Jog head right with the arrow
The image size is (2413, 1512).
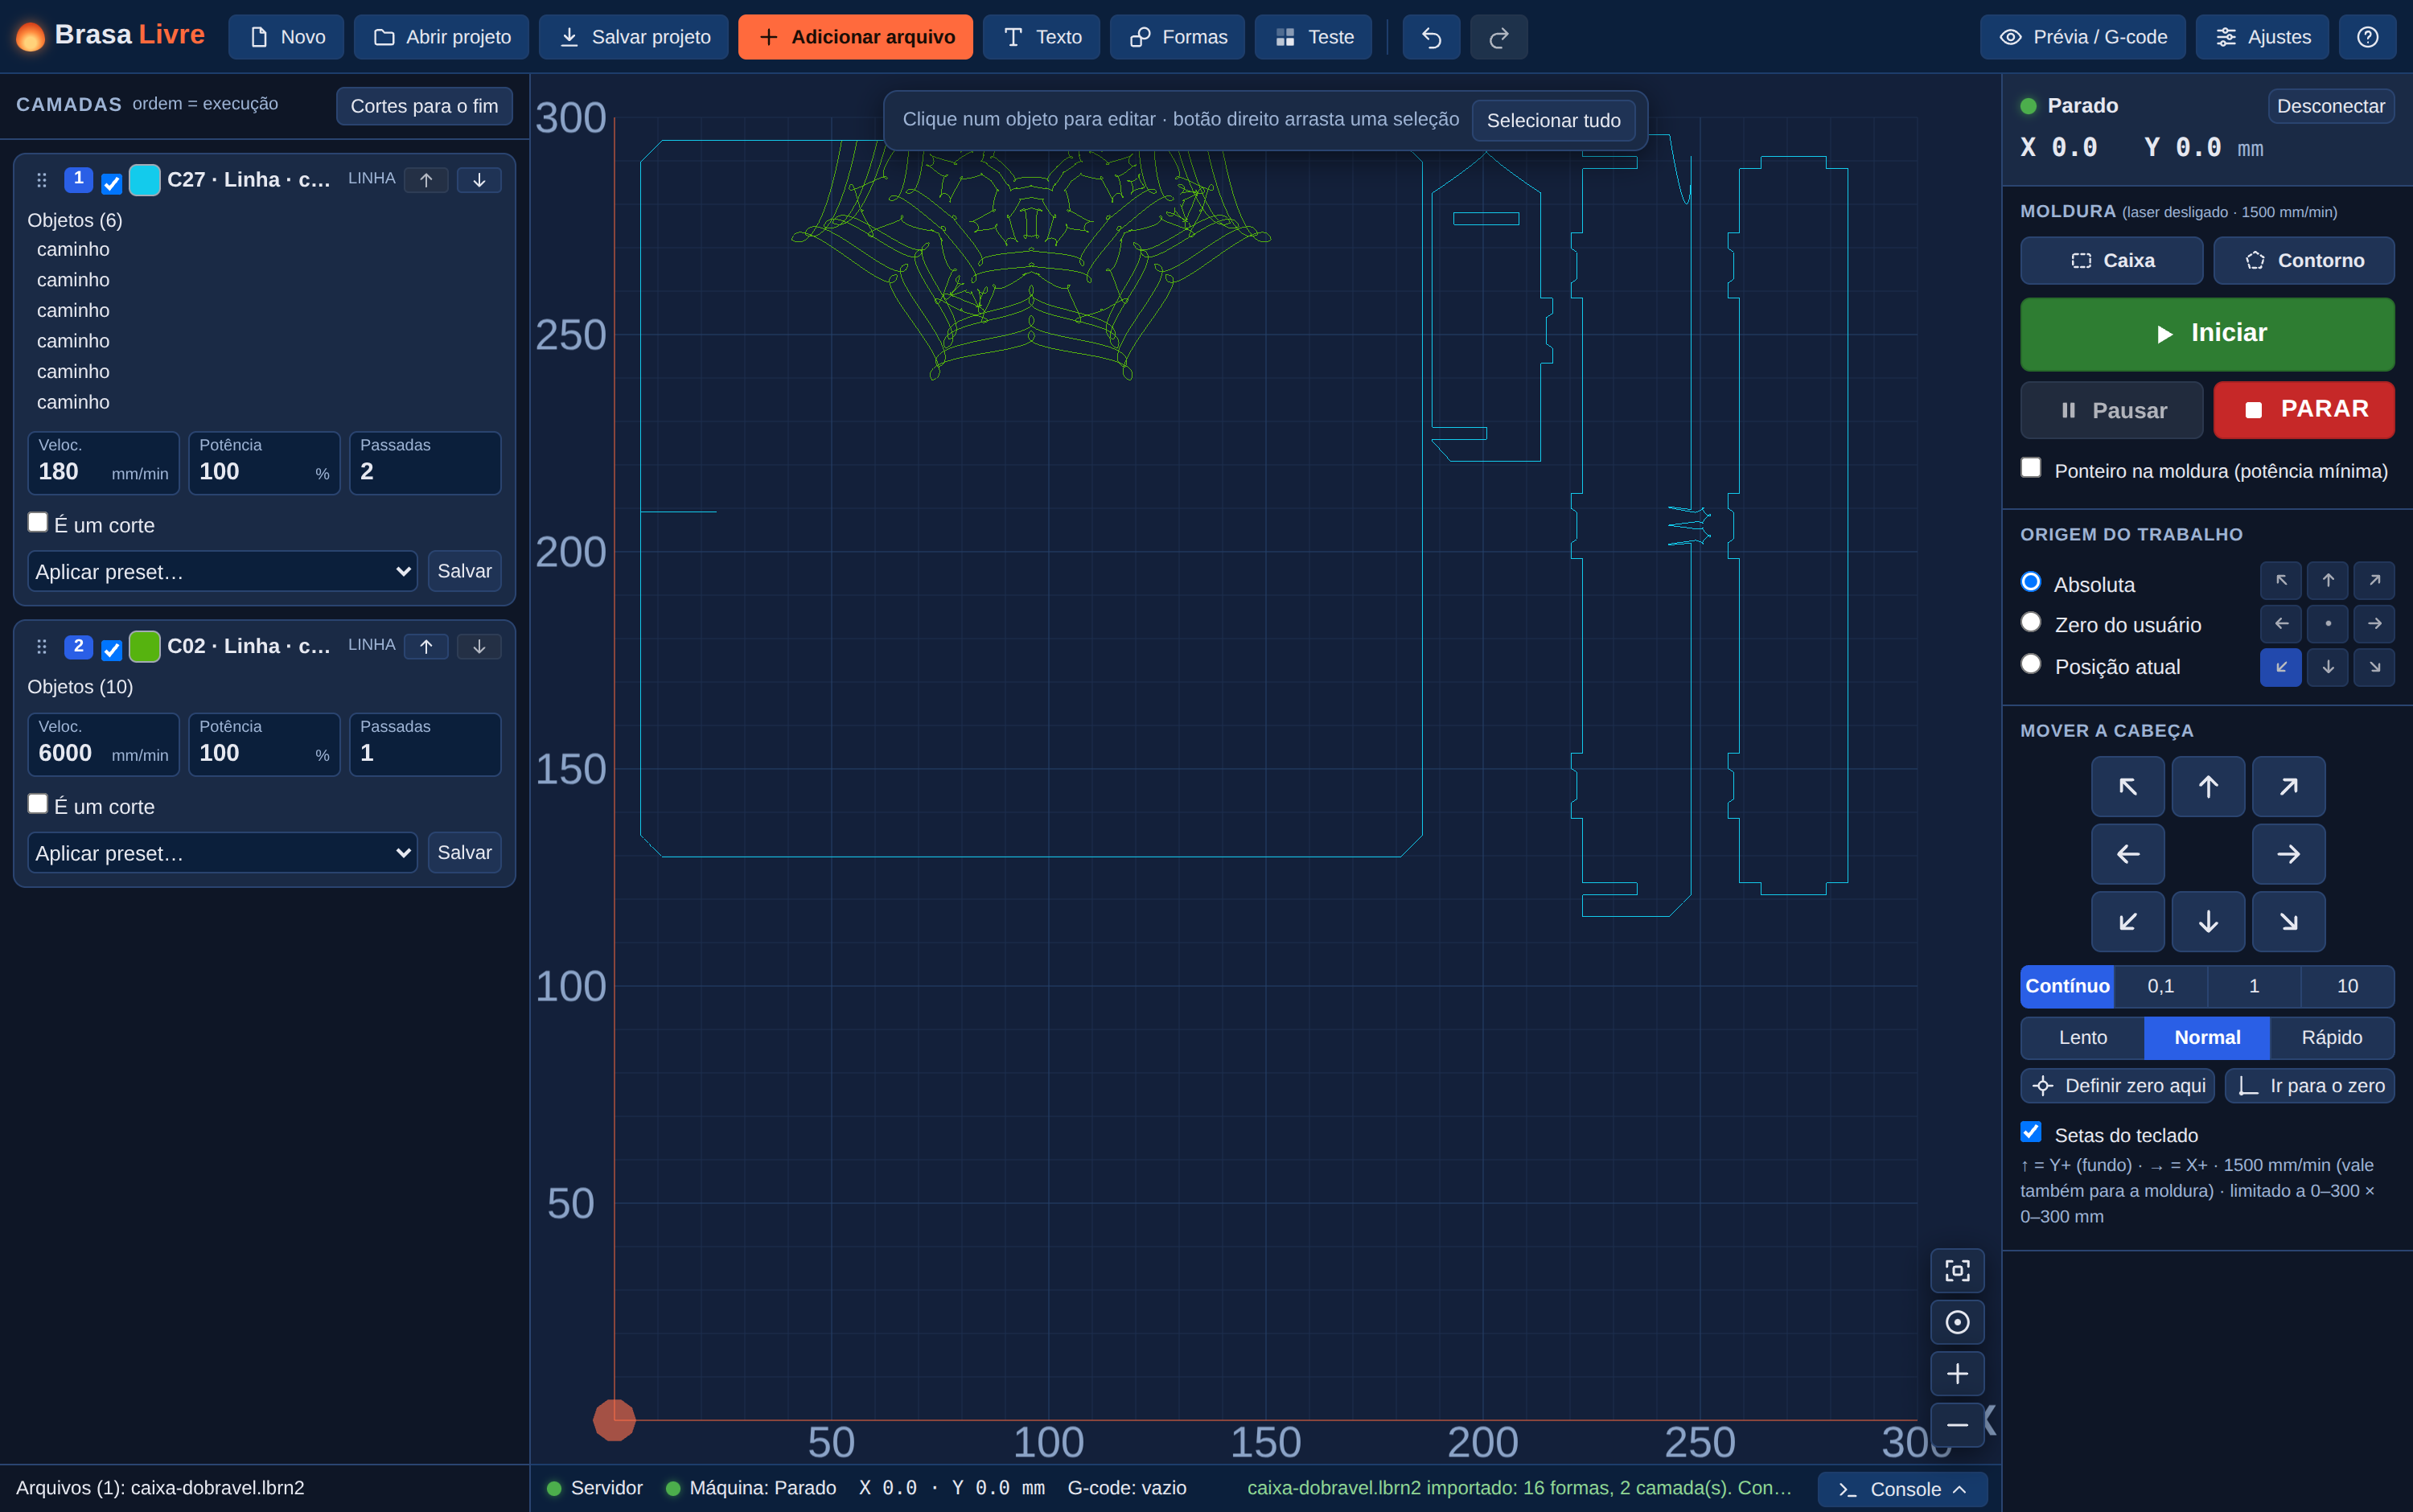[2288, 854]
